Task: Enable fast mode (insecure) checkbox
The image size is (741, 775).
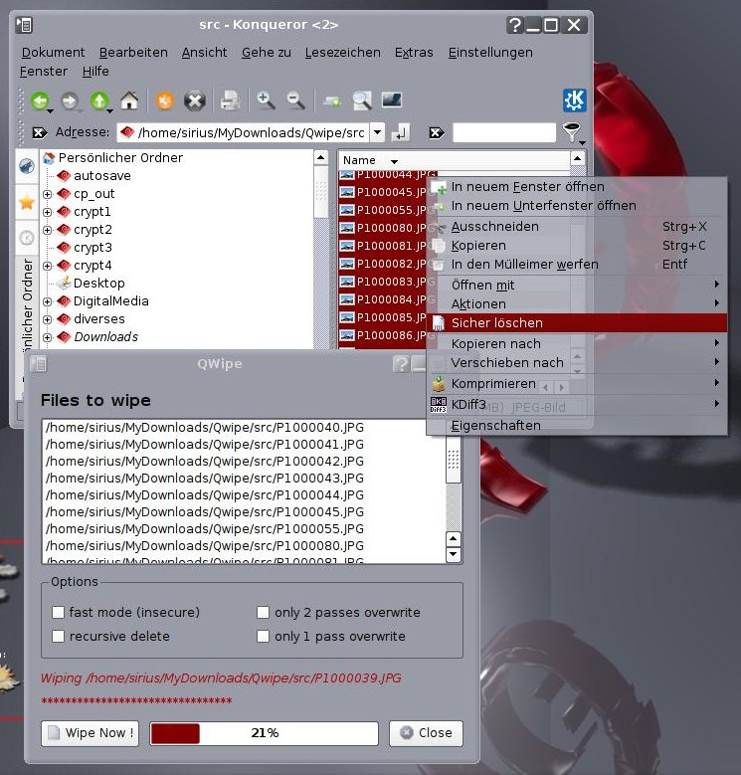Action: coord(59,613)
